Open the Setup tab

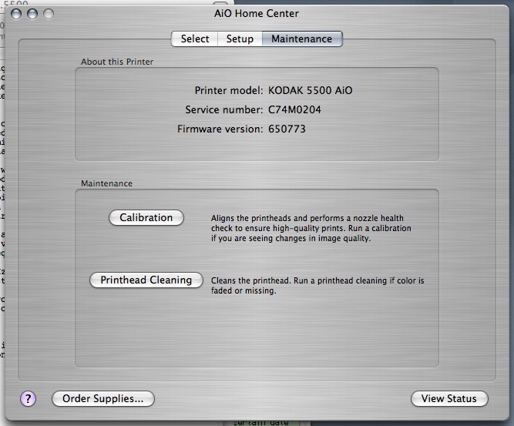coord(240,39)
